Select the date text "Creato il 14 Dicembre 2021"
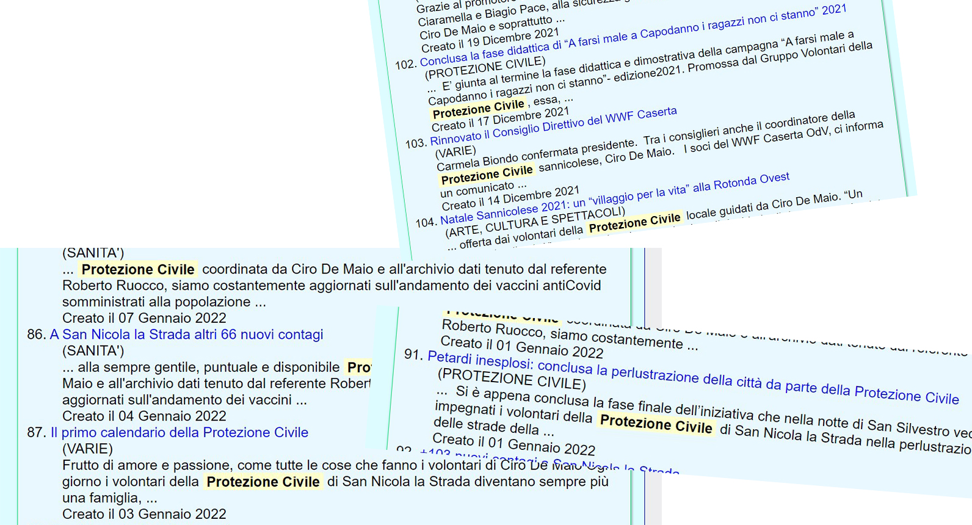The height and width of the screenshot is (525, 972). (x=510, y=198)
